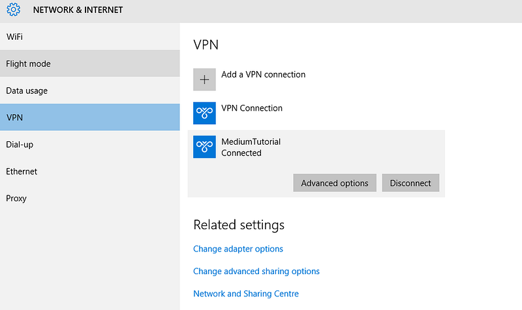This screenshot has height=310, width=522.
Task: Open Change adapter options link
Action: click(x=238, y=249)
